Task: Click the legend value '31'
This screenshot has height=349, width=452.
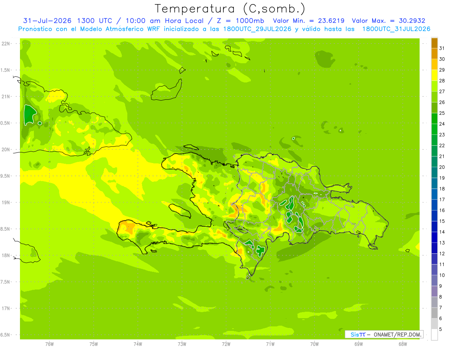Action: click(x=442, y=48)
